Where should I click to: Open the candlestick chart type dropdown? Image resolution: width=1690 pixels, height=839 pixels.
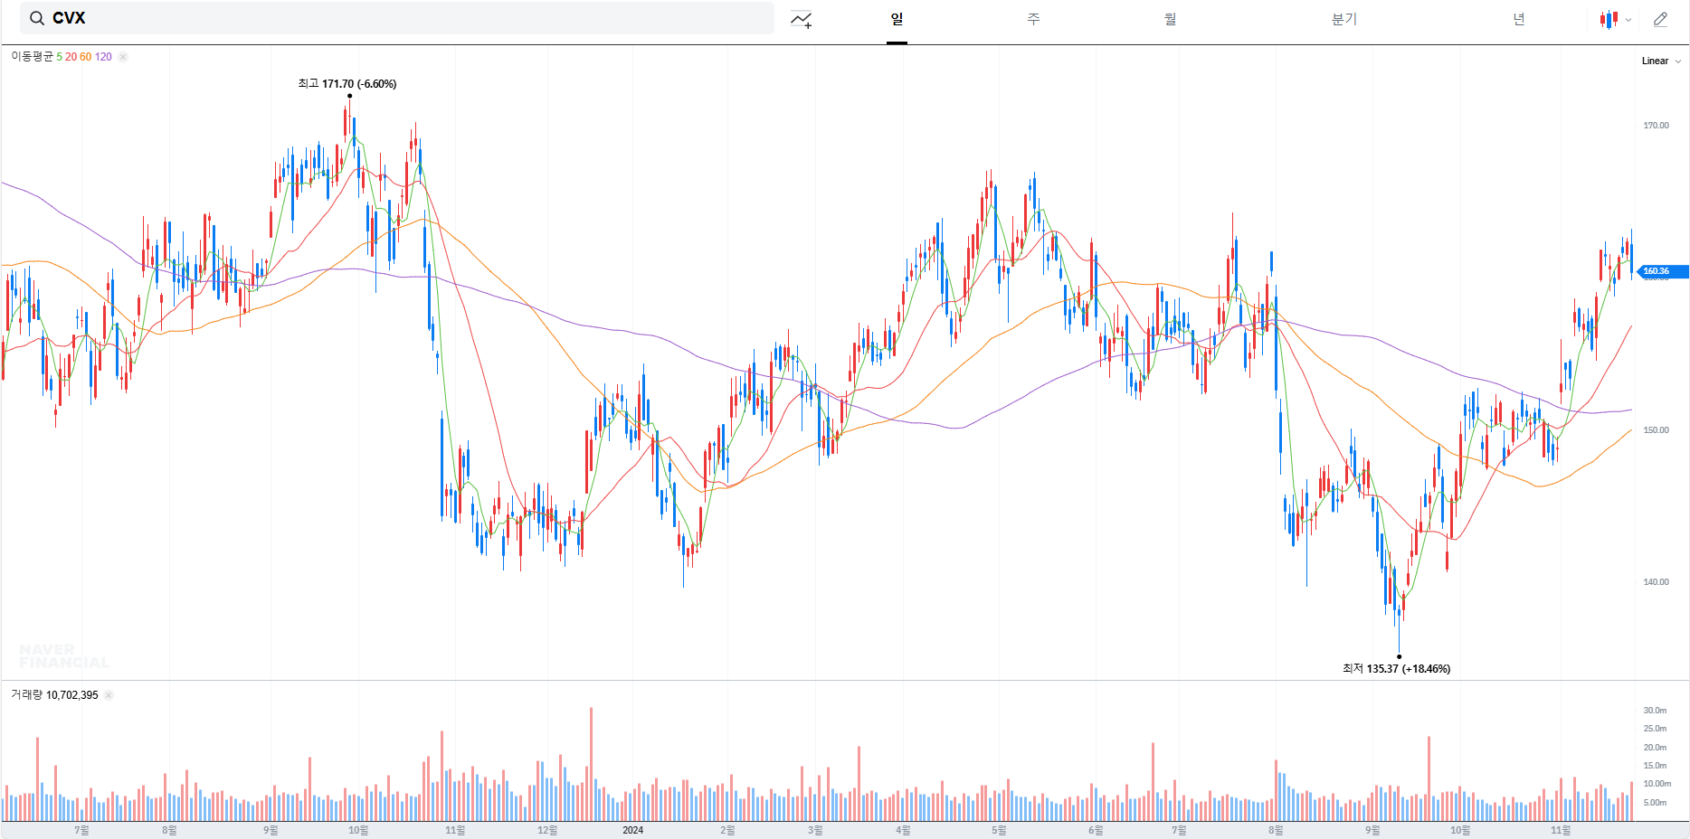point(1615,19)
